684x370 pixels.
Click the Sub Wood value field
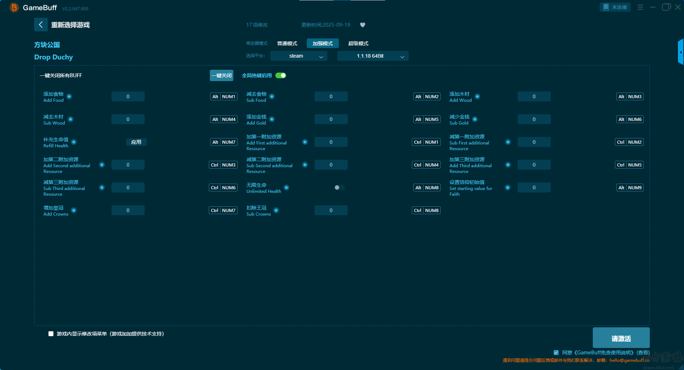128,119
